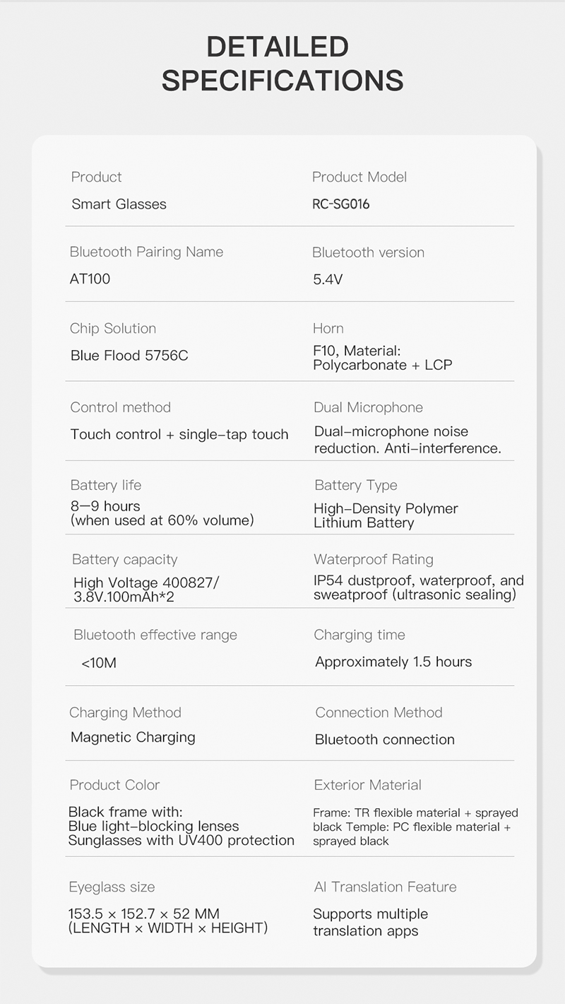The width and height of the screenshot is (565, 1004).
Task: Click the AT100 Bluetooth pairing name
Action: 90,279
